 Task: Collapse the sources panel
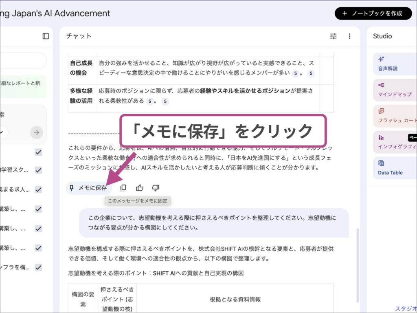pos(46,36)
